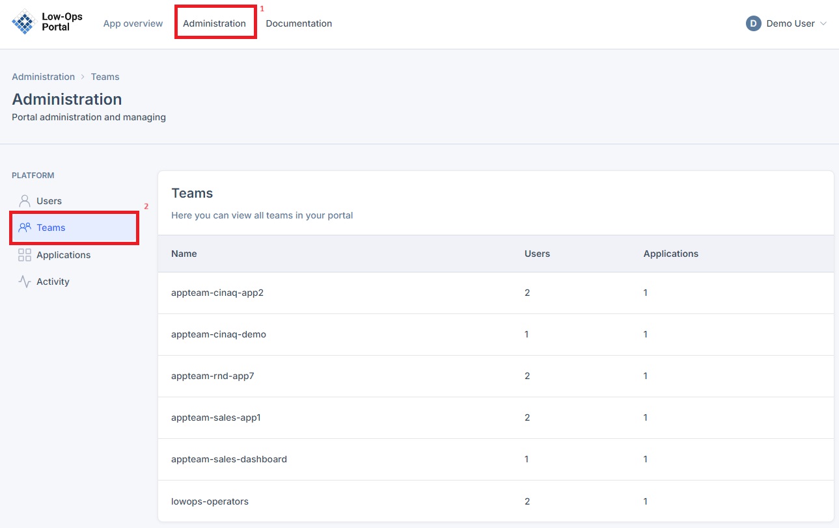This screenshot has height=528, width=839.
Task: Click users count for lowops-operators
Action: tap(527, 501)
